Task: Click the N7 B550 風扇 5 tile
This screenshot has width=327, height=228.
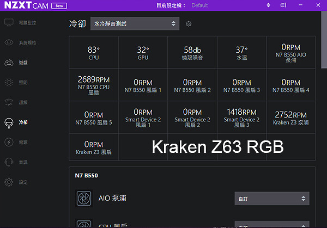Action: click(x=94, y=117)
